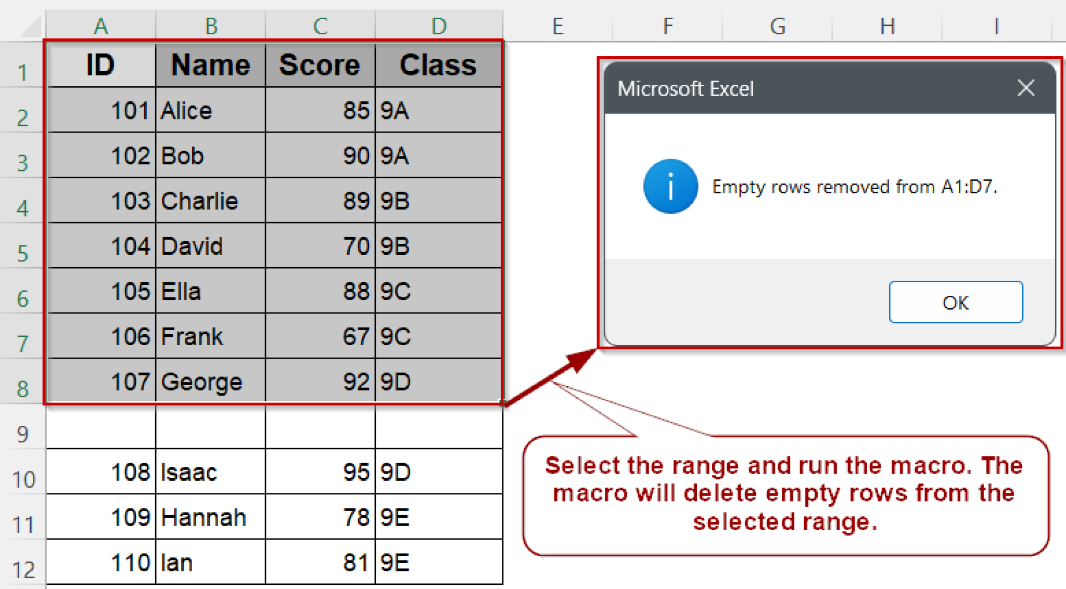Click the blue info icon in the dialog
This screenshot has width=1066, height=589.
[x=670, y=186]
